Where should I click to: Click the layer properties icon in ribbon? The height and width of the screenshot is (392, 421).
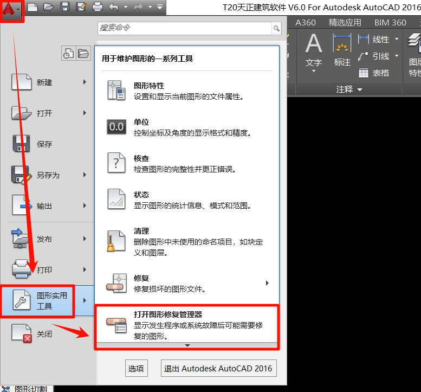(x=414, y=43)
